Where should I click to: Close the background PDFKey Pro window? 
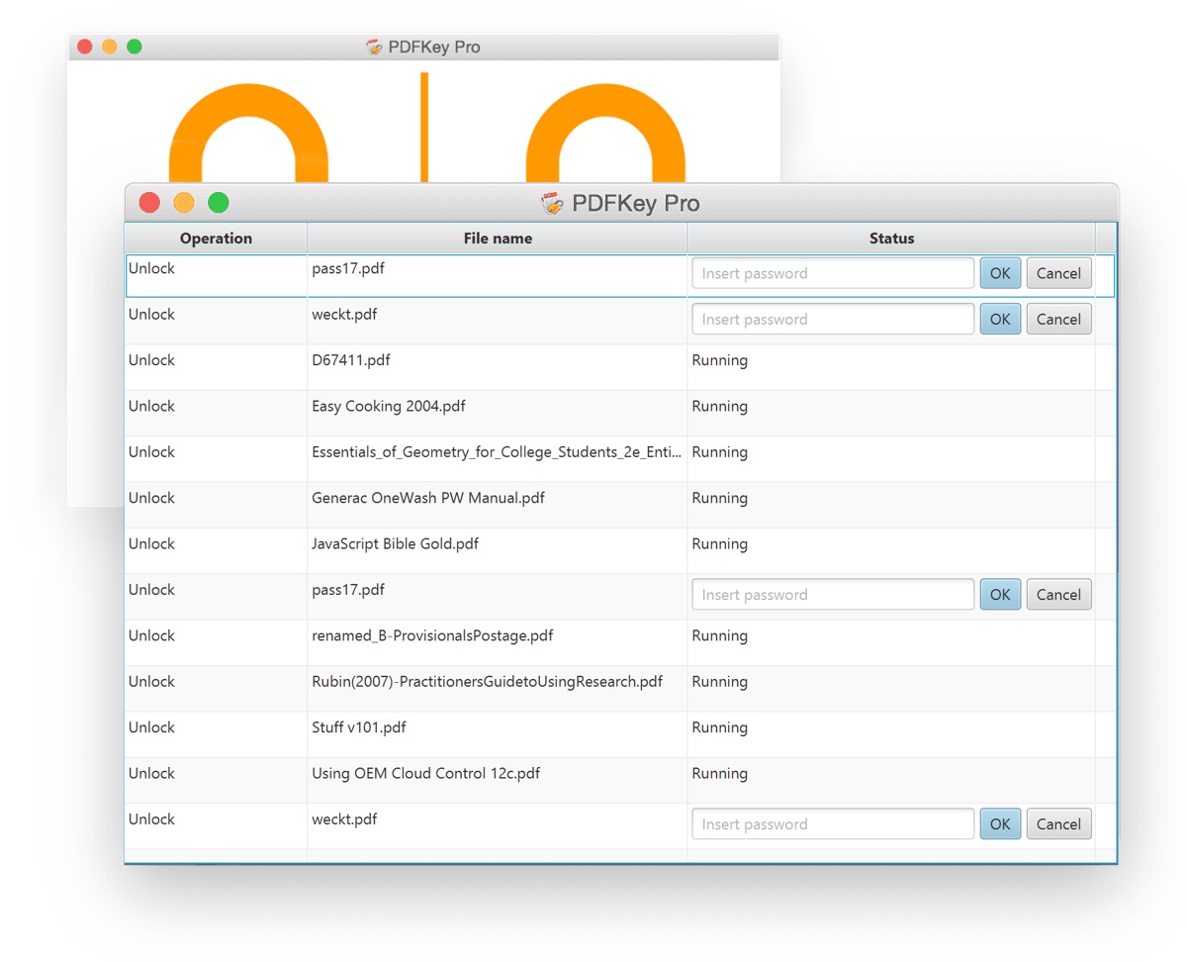click(85, 47)
